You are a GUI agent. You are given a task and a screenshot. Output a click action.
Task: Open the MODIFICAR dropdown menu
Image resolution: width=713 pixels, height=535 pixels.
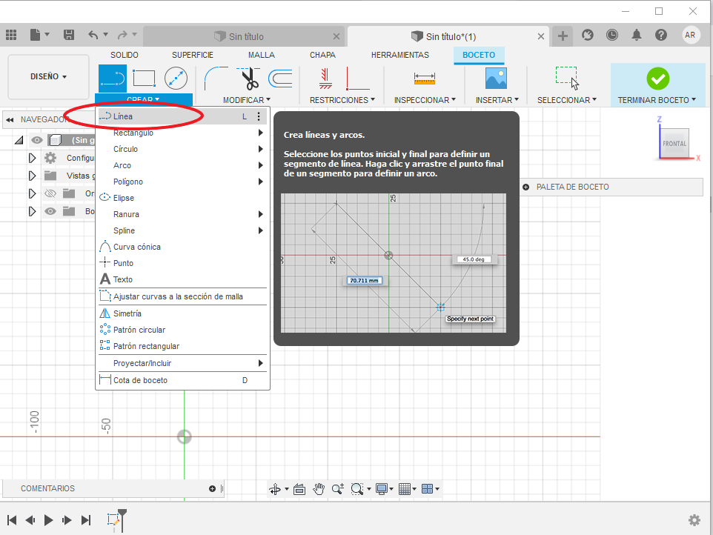(247, 100)
